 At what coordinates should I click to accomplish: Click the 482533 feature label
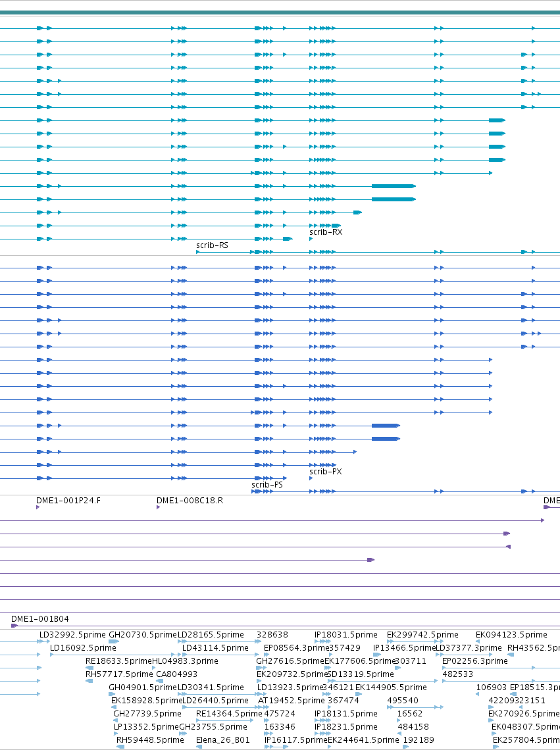(457, 674)
